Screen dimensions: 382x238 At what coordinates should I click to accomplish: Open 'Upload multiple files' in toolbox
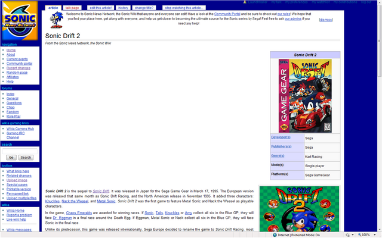pos(21,198)
